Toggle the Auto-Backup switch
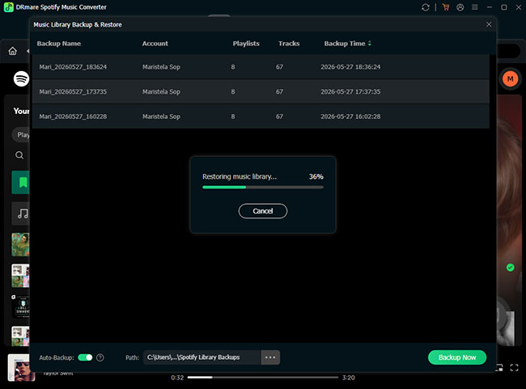The width and height of the screenshot is (526, 389). 85,357
